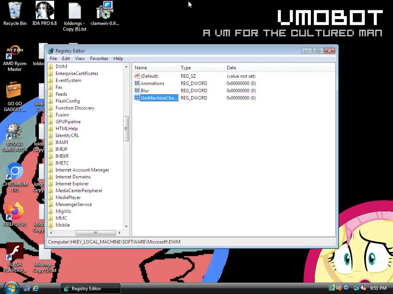The image size is (393, 294).
Task: Select the EnterpriseCertificates key
Action: [77, 73]
